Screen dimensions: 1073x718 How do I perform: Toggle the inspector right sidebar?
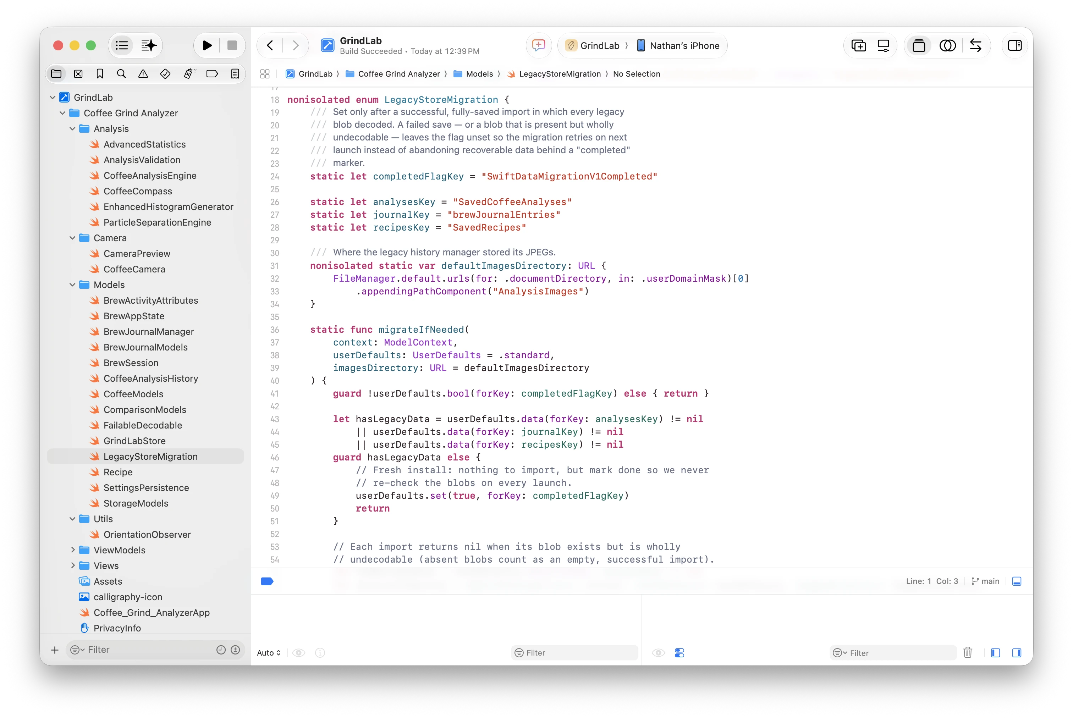[1015, 45]
